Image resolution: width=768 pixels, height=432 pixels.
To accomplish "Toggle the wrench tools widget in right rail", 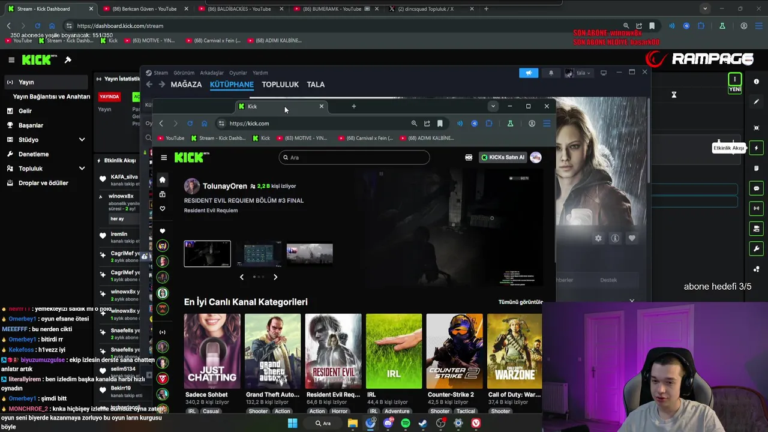I will coord(757,248).
